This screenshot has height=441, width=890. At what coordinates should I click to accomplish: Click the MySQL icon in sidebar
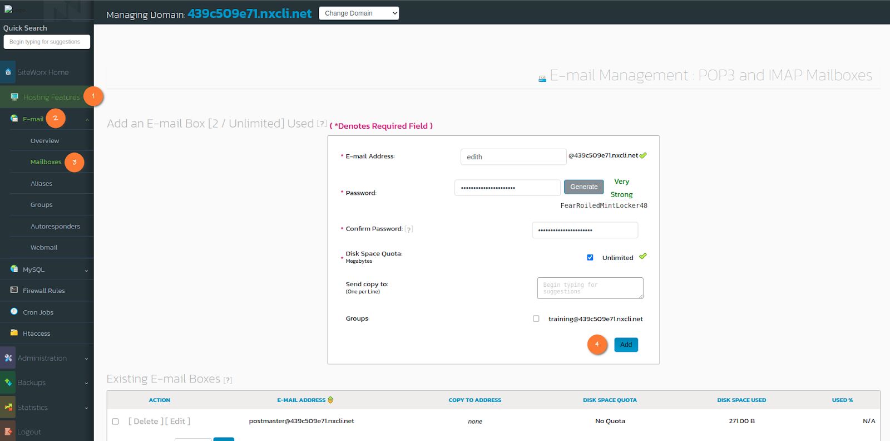[14, 269]
